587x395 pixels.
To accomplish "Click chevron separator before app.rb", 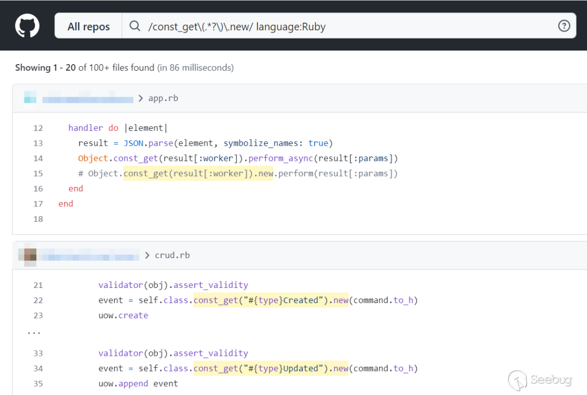I will click(141, 98).
